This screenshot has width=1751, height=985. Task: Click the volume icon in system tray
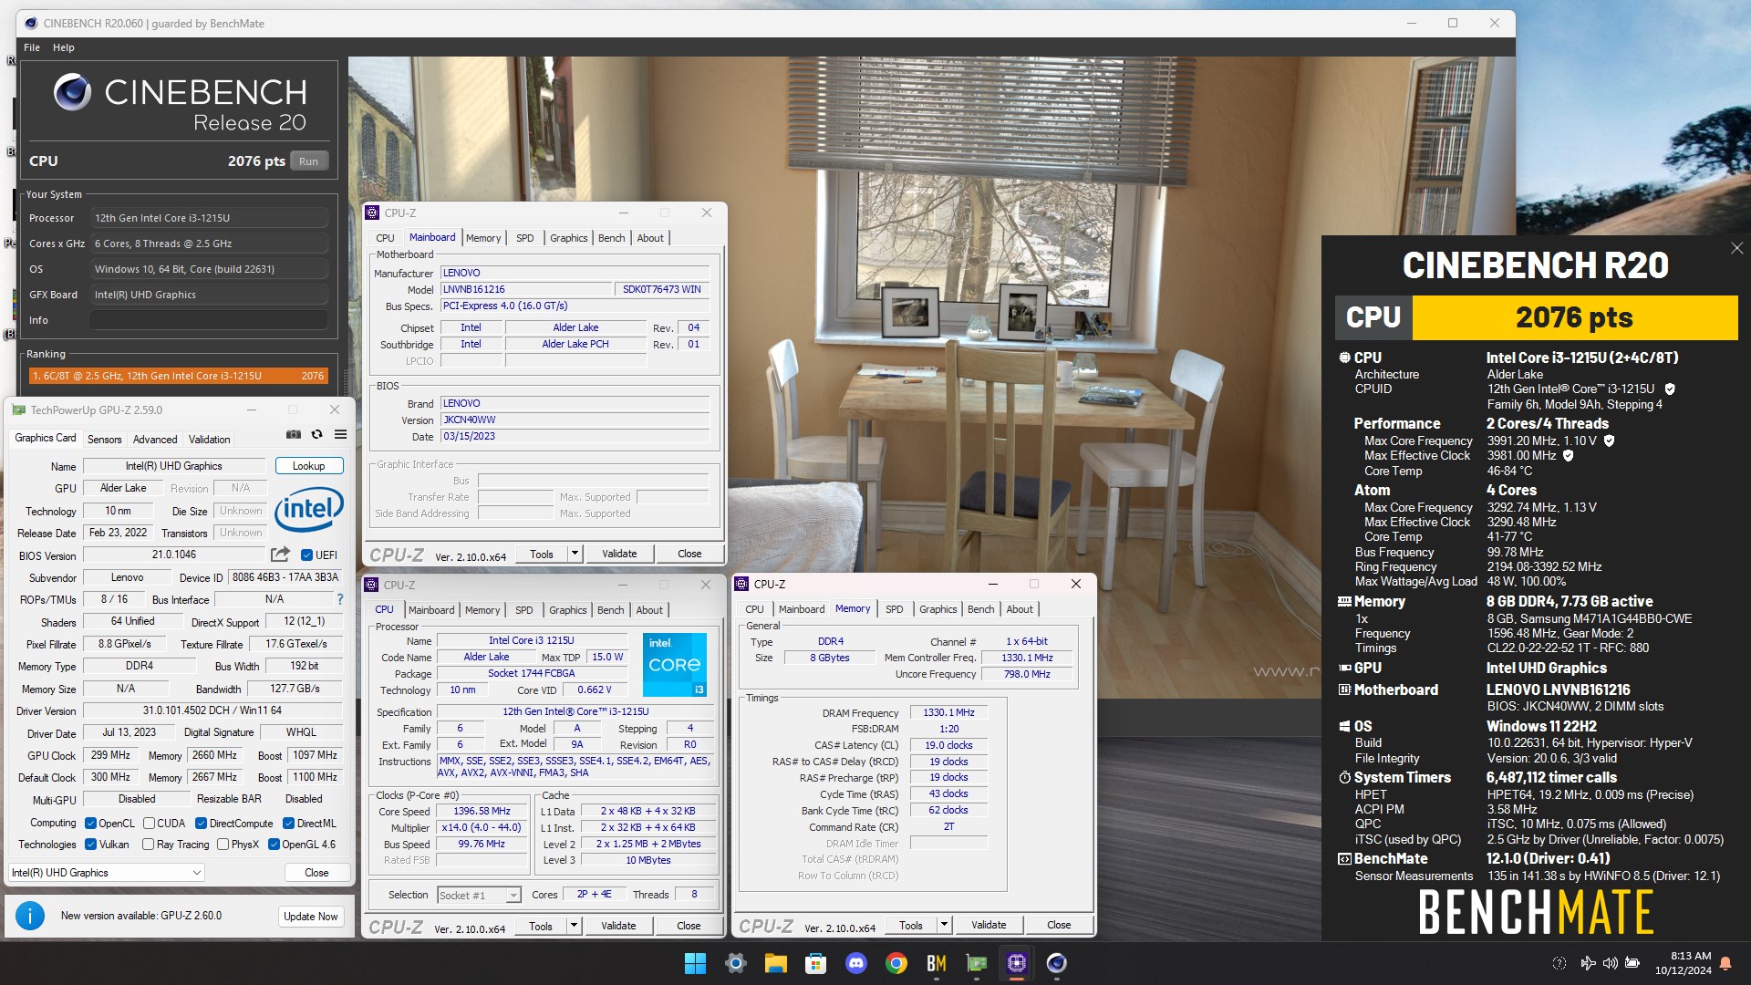click(1611, 963)
